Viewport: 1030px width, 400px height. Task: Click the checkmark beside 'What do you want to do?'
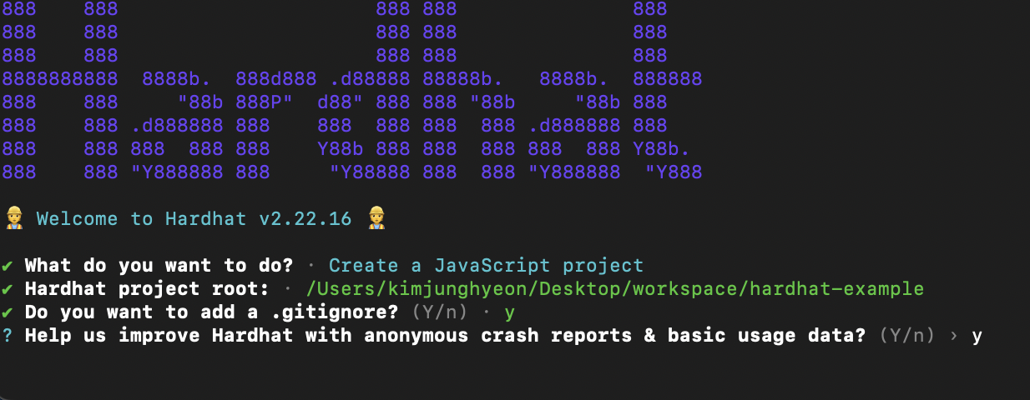tap(8, 266)
